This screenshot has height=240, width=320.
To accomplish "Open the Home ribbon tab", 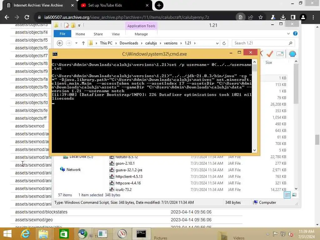I will pyautogui.click(x=80, y=34).
